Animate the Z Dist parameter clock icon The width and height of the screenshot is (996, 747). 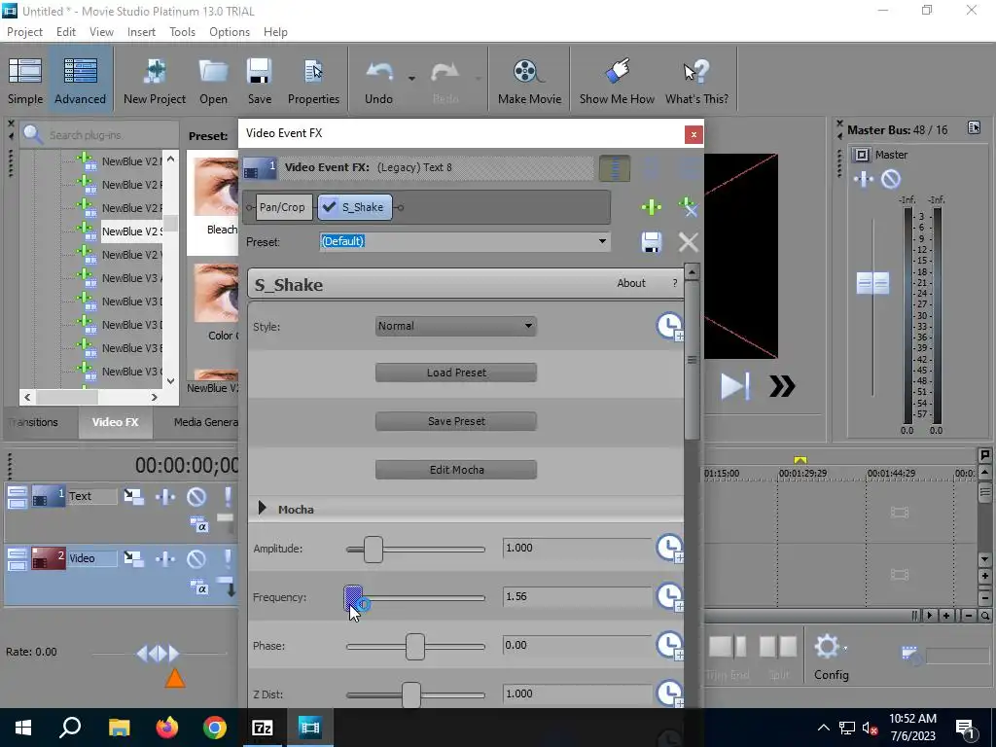coord(669,694)
